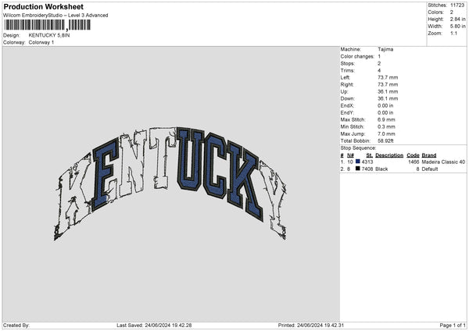469x331 pixels.
Task: Click the Production Worksheet title
Action: pyautogui.click(x=43, y=6)
